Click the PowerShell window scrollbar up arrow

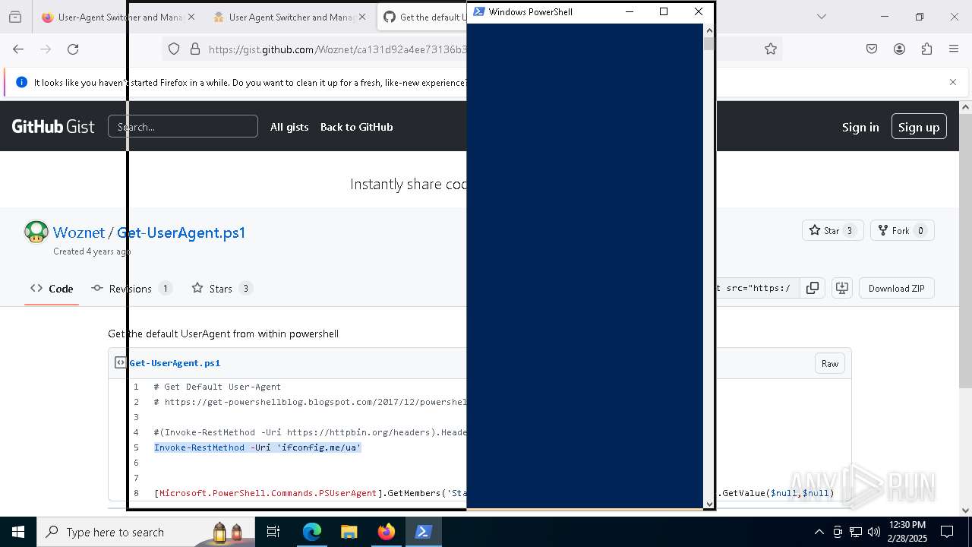coord(709,30)
